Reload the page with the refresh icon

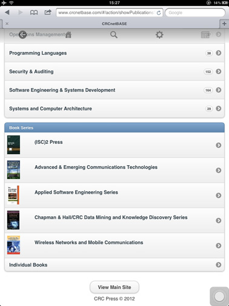[x=159, y=13]
